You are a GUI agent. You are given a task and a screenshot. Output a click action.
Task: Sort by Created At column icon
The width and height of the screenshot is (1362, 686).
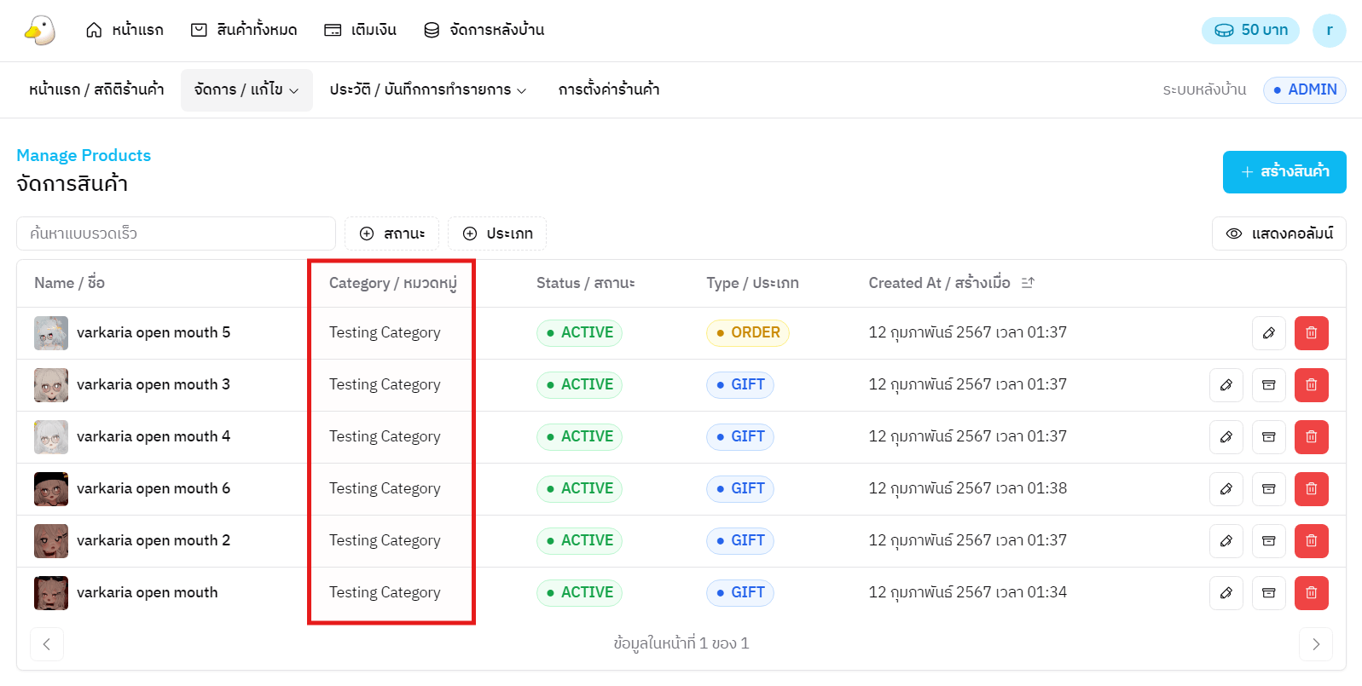tap(1028, 283)
